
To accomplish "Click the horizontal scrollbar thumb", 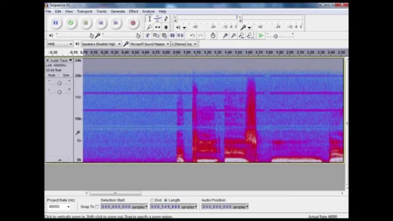I will [115, 193].
